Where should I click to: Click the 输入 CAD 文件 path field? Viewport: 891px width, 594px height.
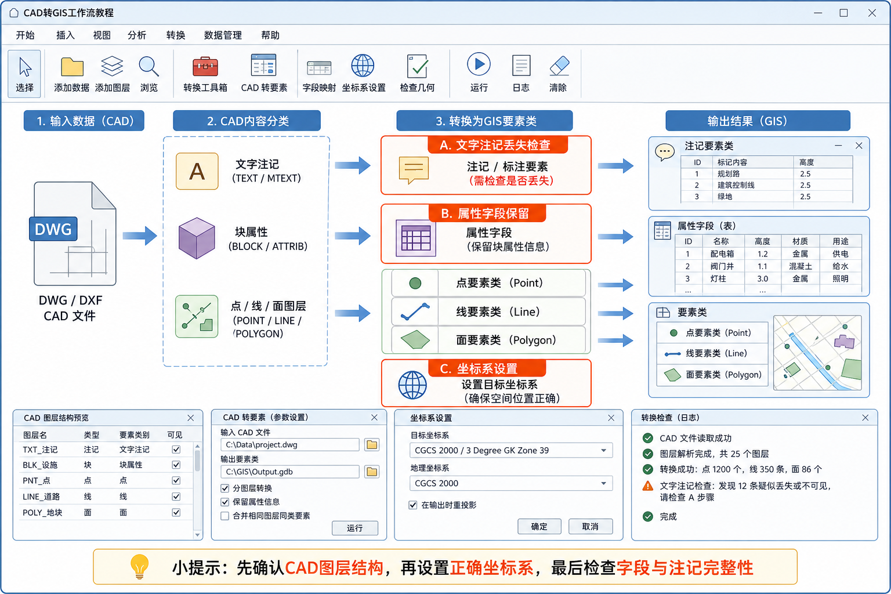pos(290,445)
